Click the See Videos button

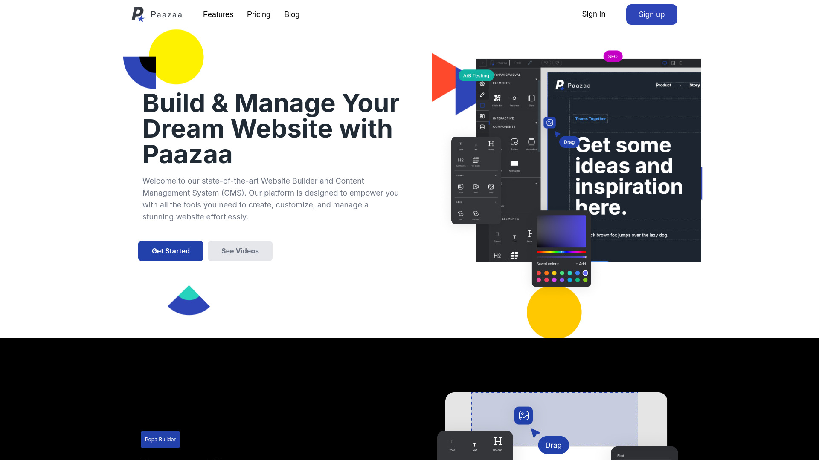[x=240, y=250]
